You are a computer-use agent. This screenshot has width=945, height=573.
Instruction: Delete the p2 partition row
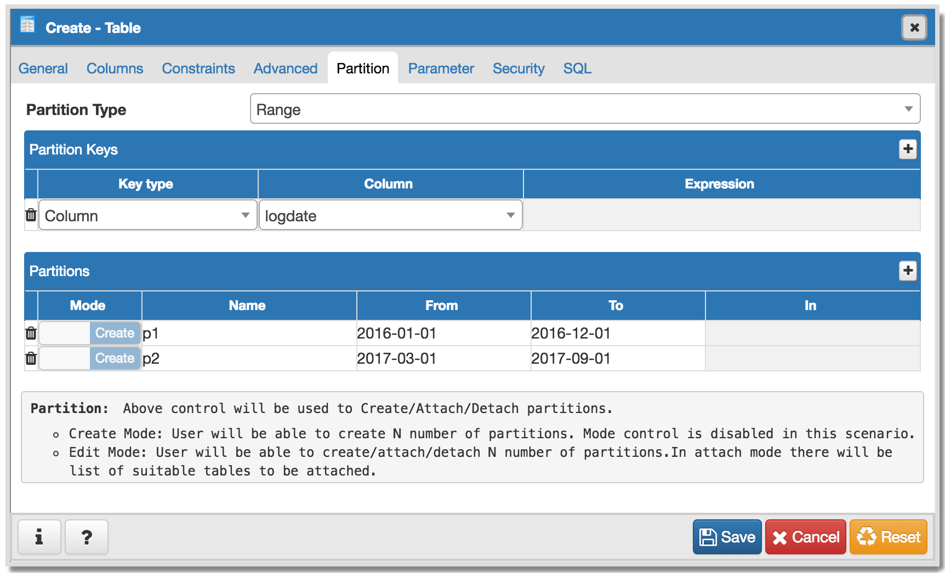pyautogui.click(x=31, y=358)
